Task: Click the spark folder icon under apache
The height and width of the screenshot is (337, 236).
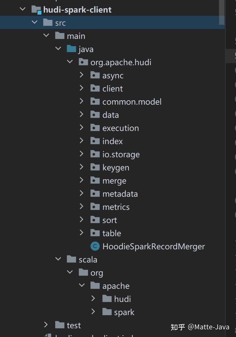Action: pos(107,312)
